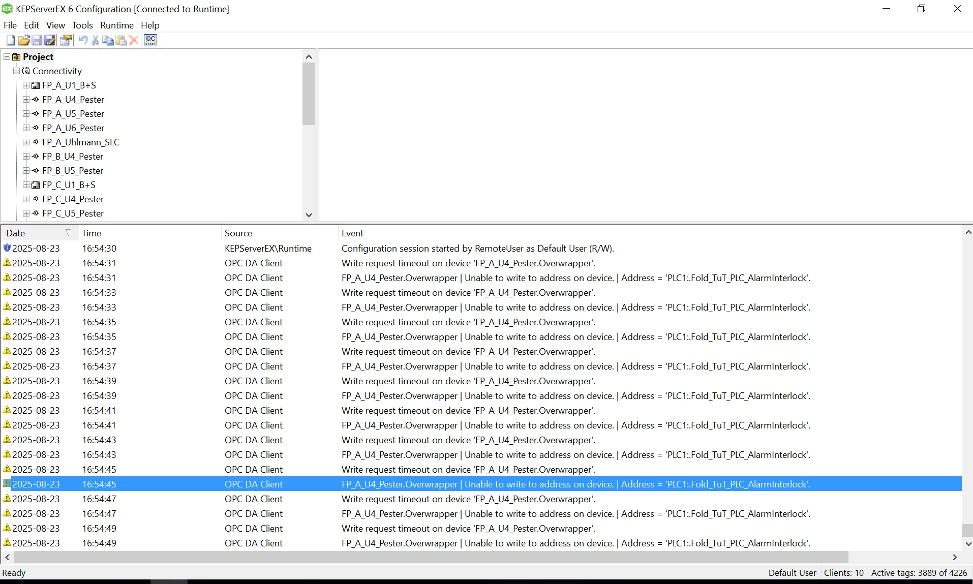Image resolution: width=973 pixels, height=584 pixels.
Task: Open the Tools menu
Action: (x=82, y=25)
